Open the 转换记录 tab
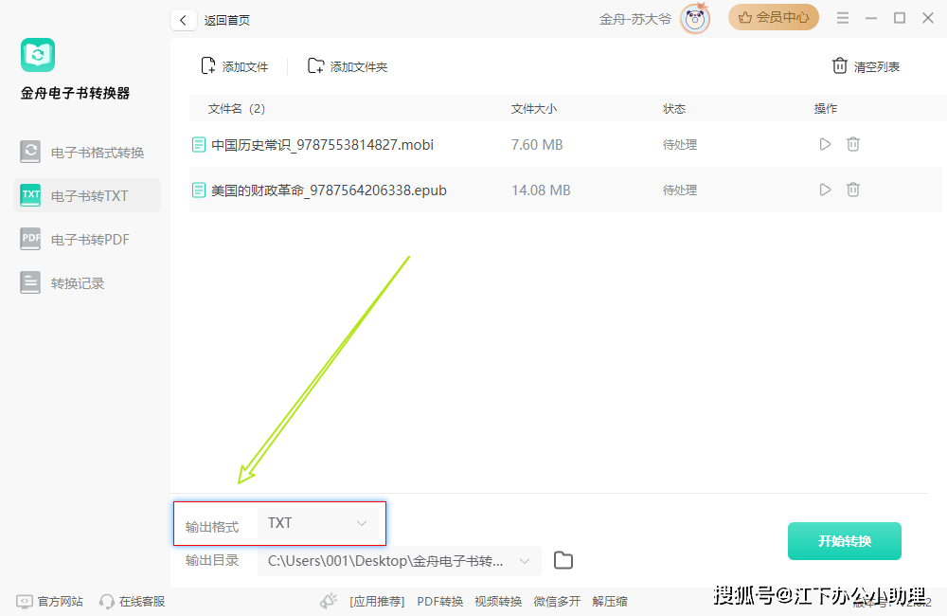The width and height of the screenshot is (947, 616). point(87,283)
